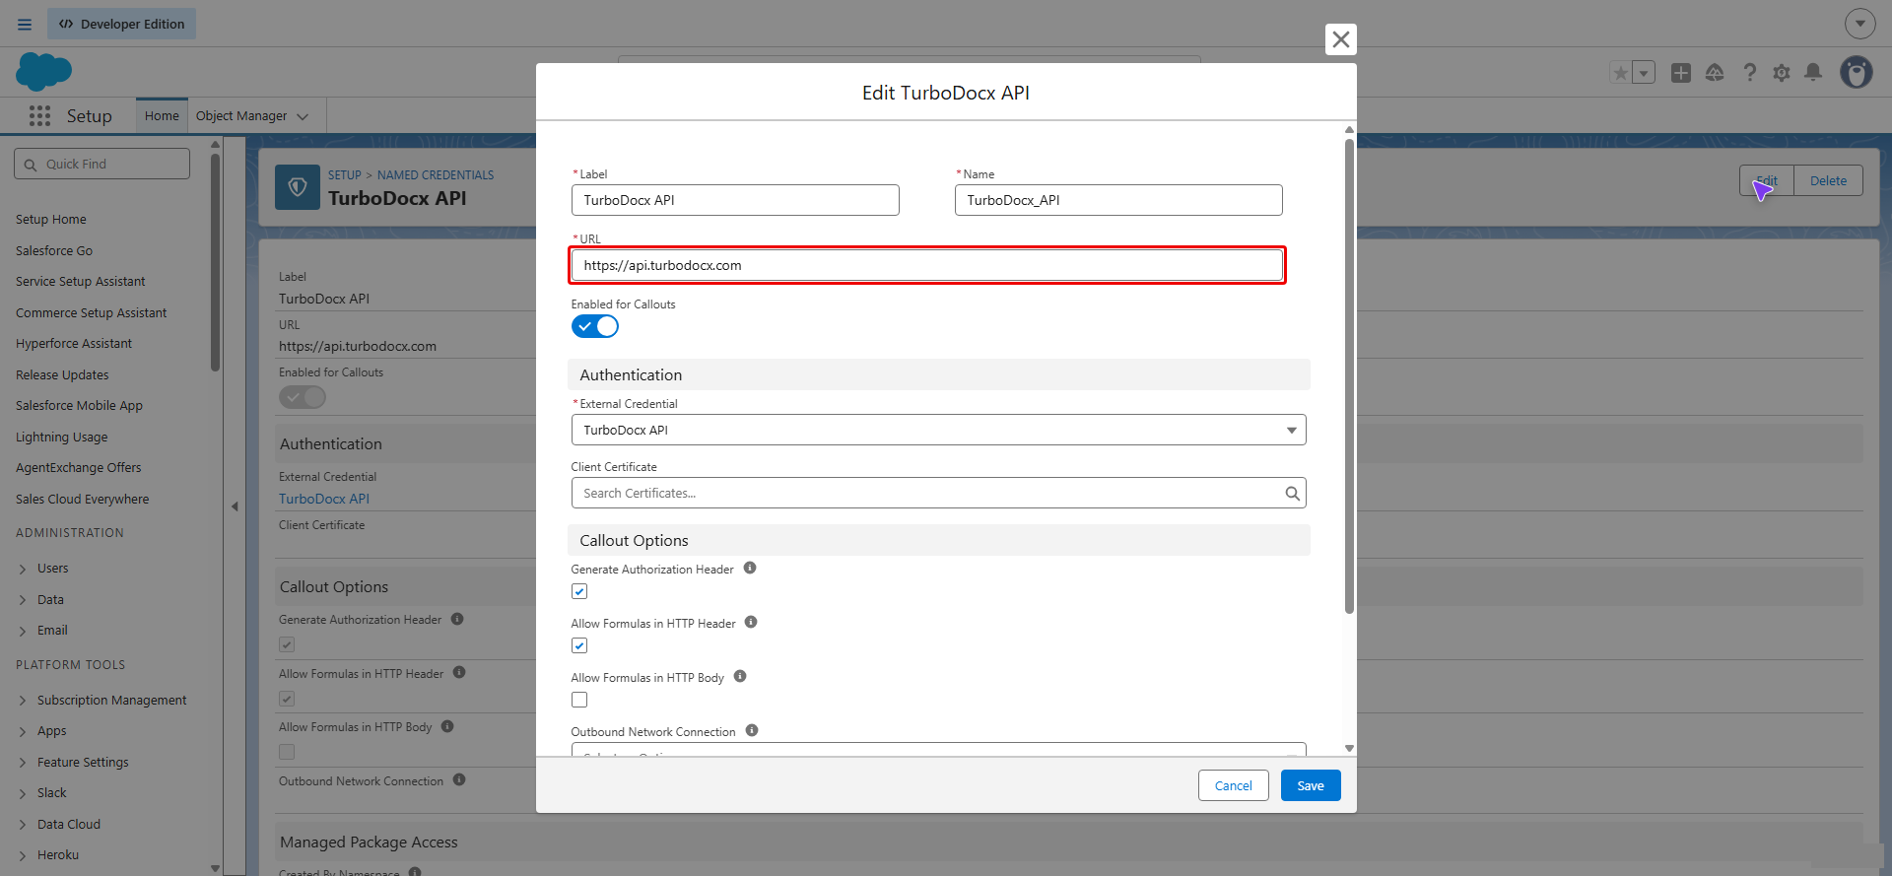
Task: Open the Trailhead guidance icon
Action: pyautogui.click(x=1715, y=73)
